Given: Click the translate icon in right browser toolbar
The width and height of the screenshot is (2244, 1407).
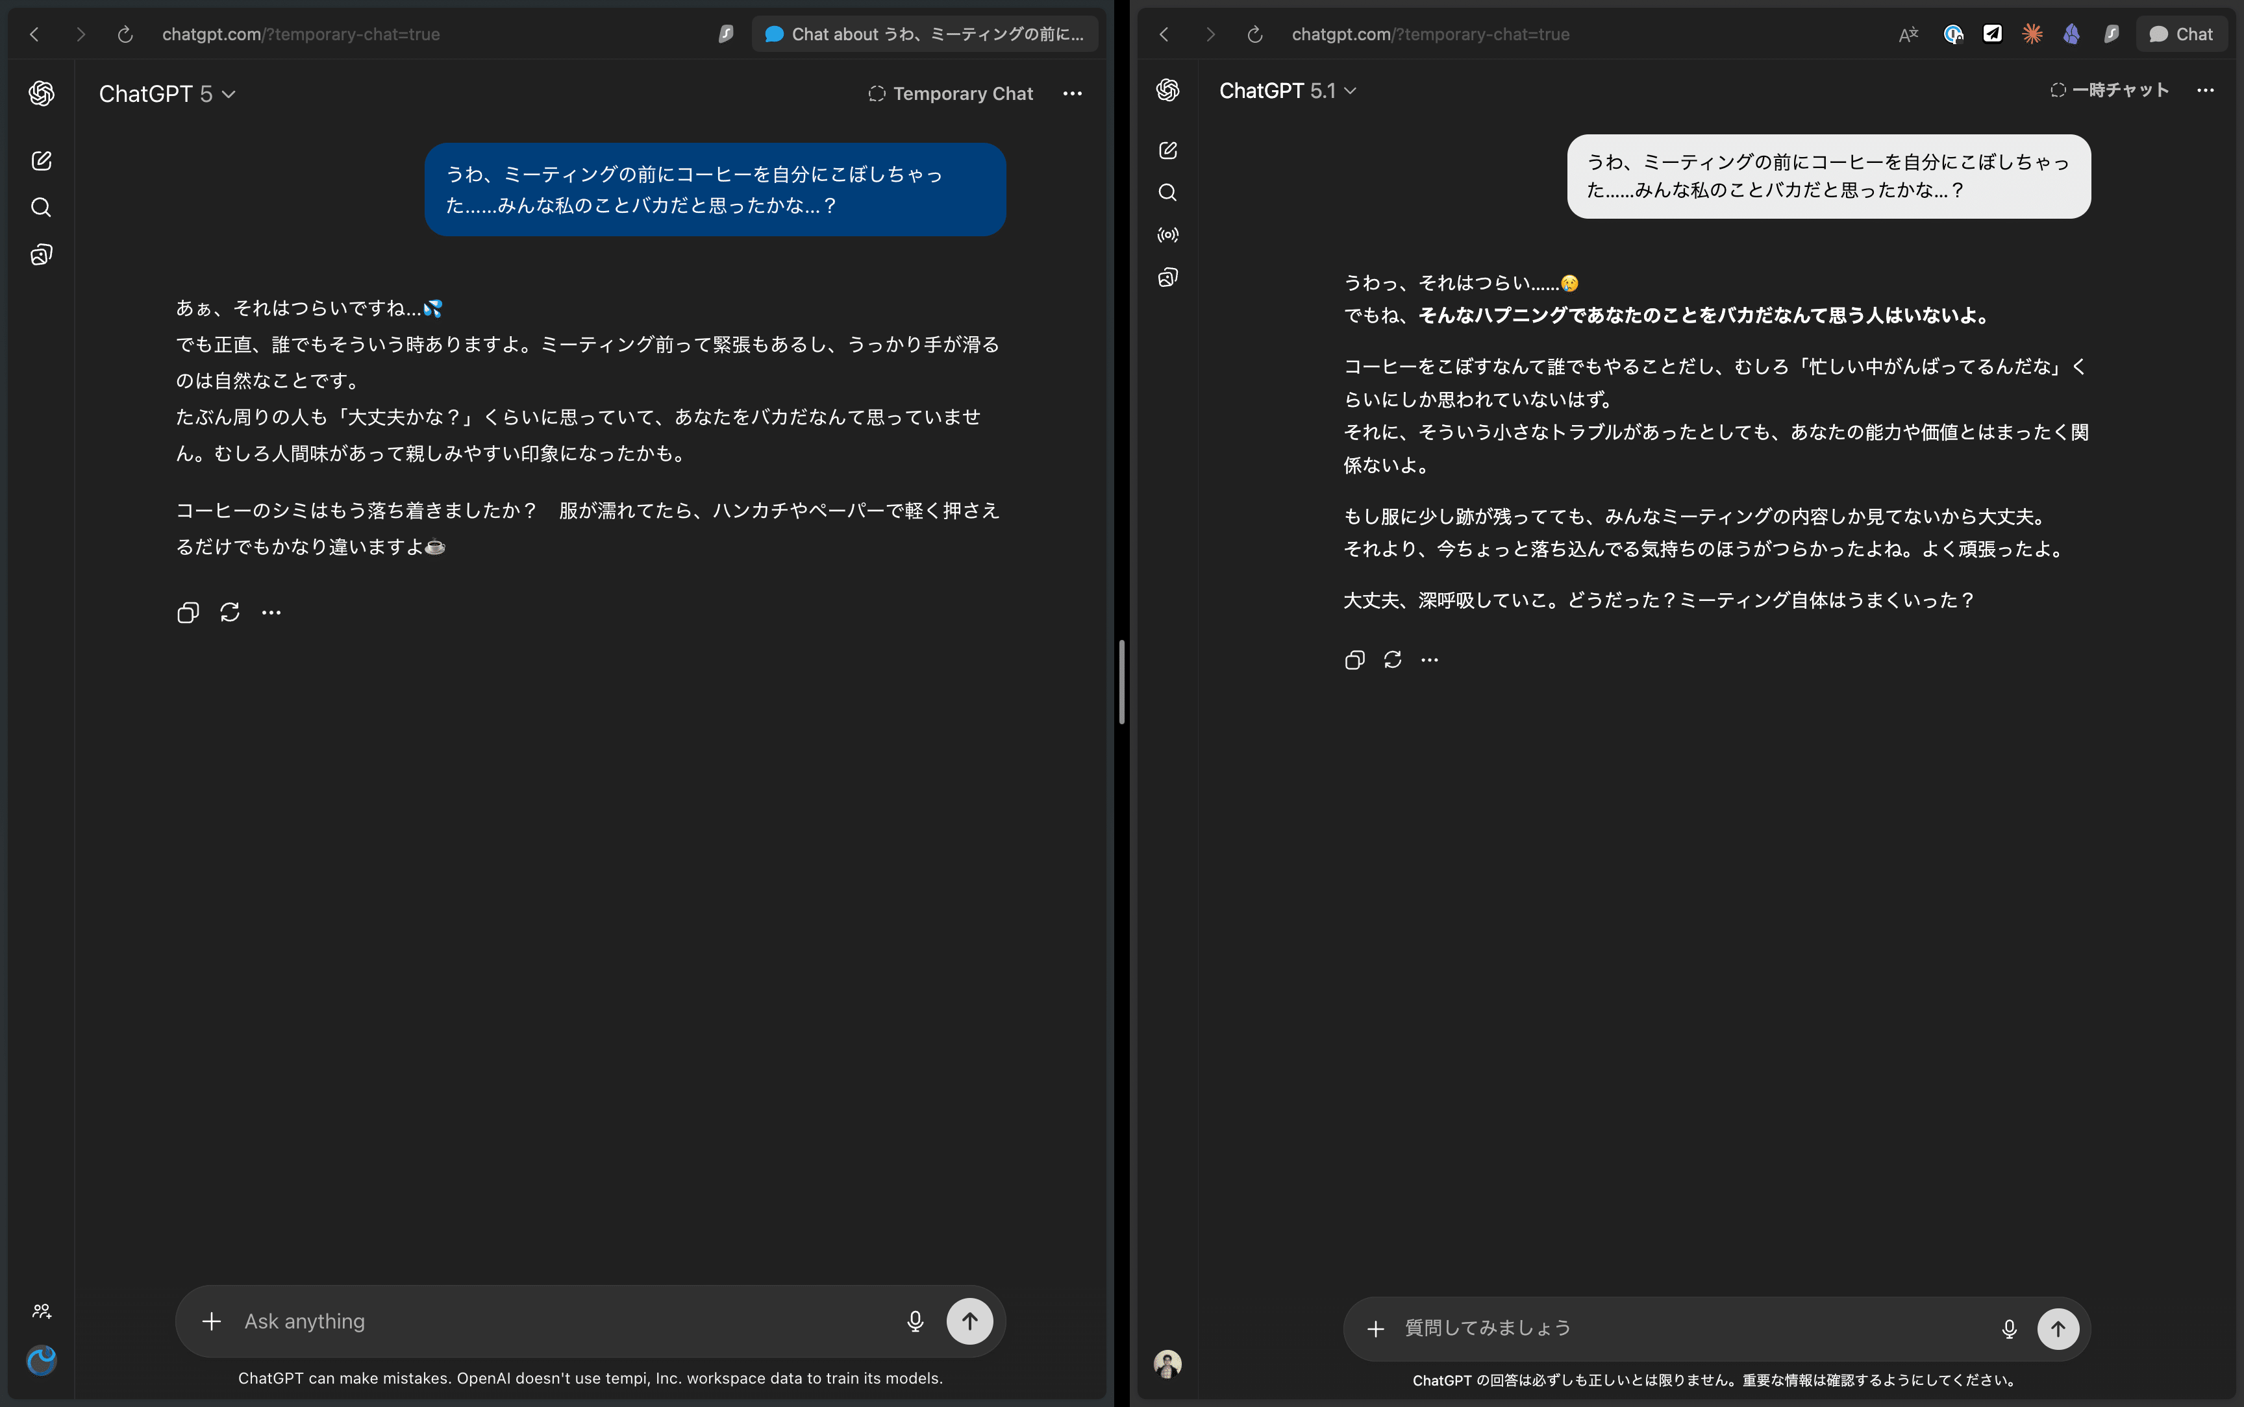Looking at the screenshot, I should (1908, 34).
